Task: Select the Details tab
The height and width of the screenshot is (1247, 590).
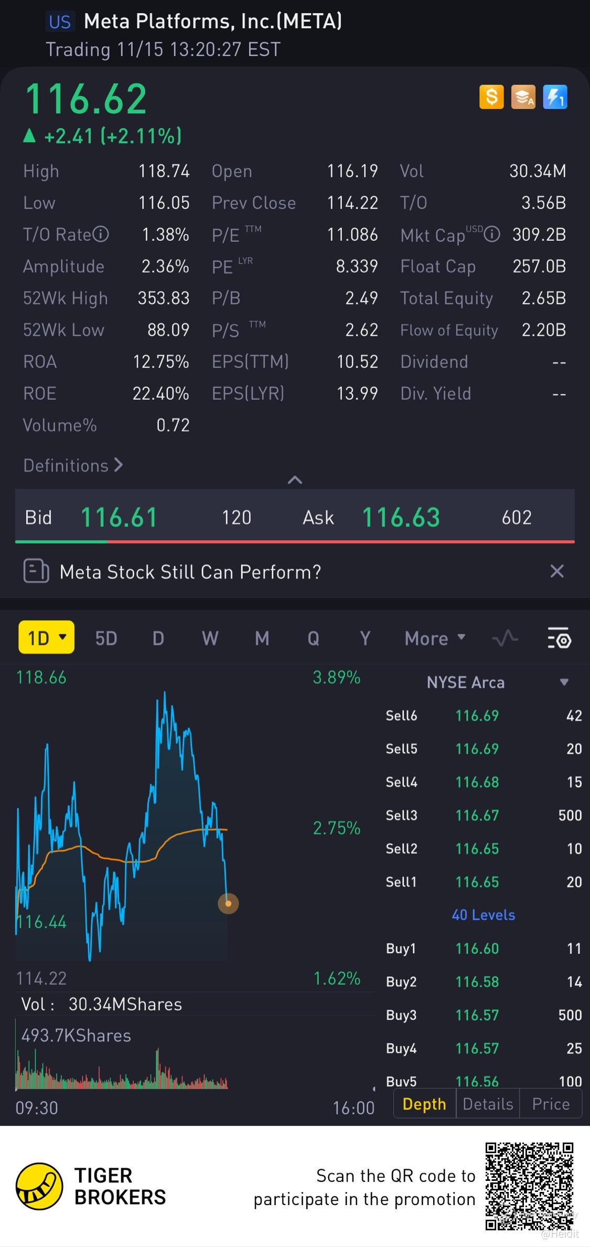Action: pos(488,1104)
